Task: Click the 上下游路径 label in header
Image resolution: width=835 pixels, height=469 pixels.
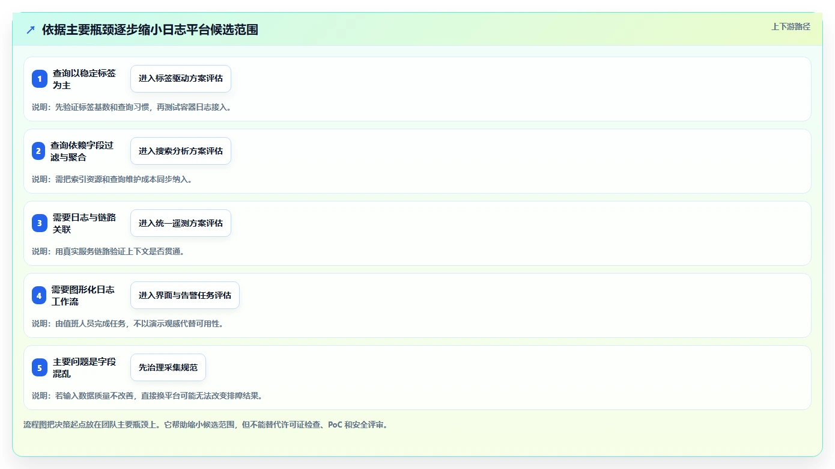Action: [791, 26]
